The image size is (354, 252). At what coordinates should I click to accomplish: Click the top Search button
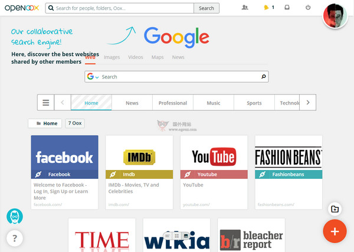206,8
